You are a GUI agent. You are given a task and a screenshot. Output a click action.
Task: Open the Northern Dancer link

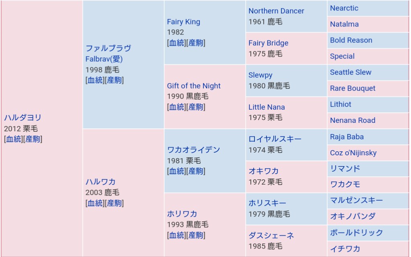[276, 11]
